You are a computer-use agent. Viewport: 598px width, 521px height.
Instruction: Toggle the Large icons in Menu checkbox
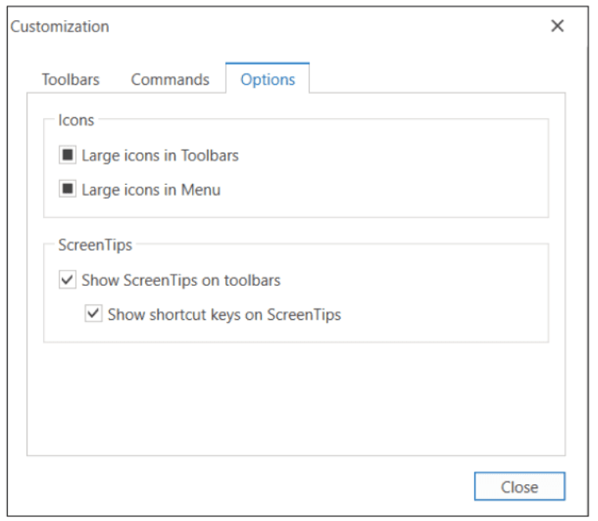click(67, 190)
